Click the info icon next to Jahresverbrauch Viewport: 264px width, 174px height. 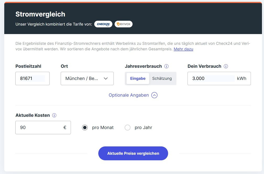[x=166, y=66]
